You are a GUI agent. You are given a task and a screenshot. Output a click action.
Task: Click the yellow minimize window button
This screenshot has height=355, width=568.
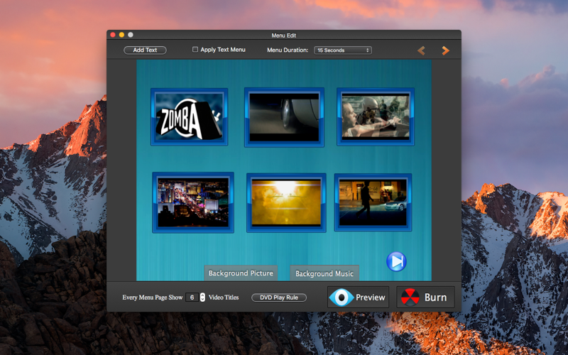pos(121,35)
